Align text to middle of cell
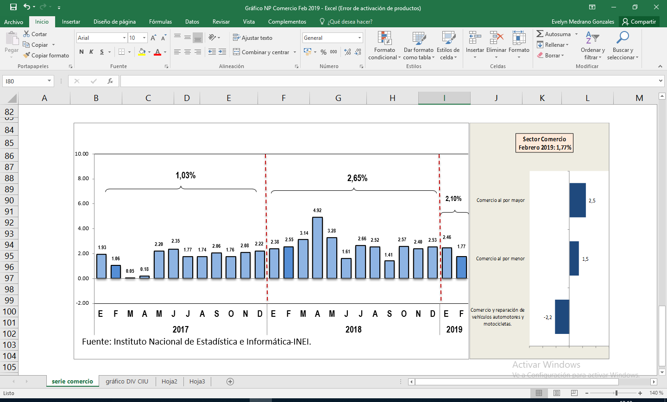 [188, 38]
